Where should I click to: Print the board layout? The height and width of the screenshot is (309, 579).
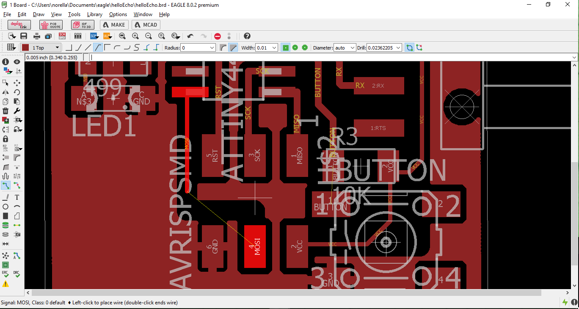point(37,36)
